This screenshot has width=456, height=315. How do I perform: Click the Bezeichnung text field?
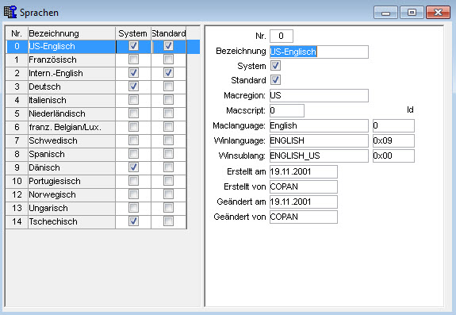click(319, 52)
